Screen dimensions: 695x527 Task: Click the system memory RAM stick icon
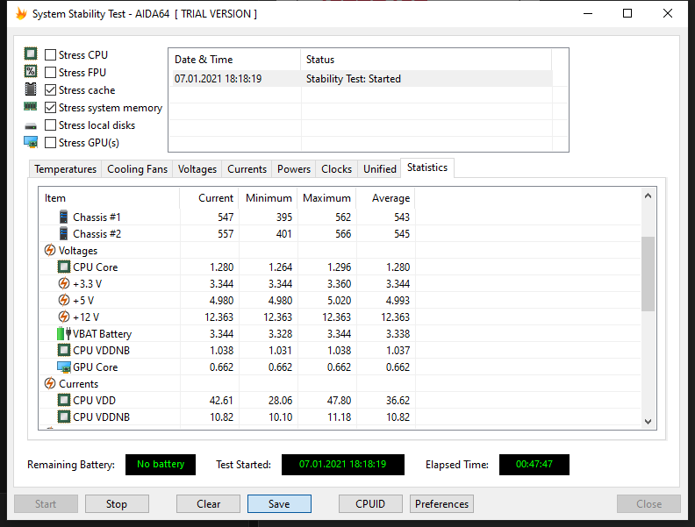pos(31,106)
